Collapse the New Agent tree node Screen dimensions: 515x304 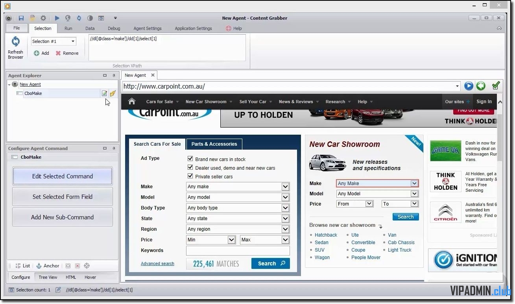[x=9, y=84]
